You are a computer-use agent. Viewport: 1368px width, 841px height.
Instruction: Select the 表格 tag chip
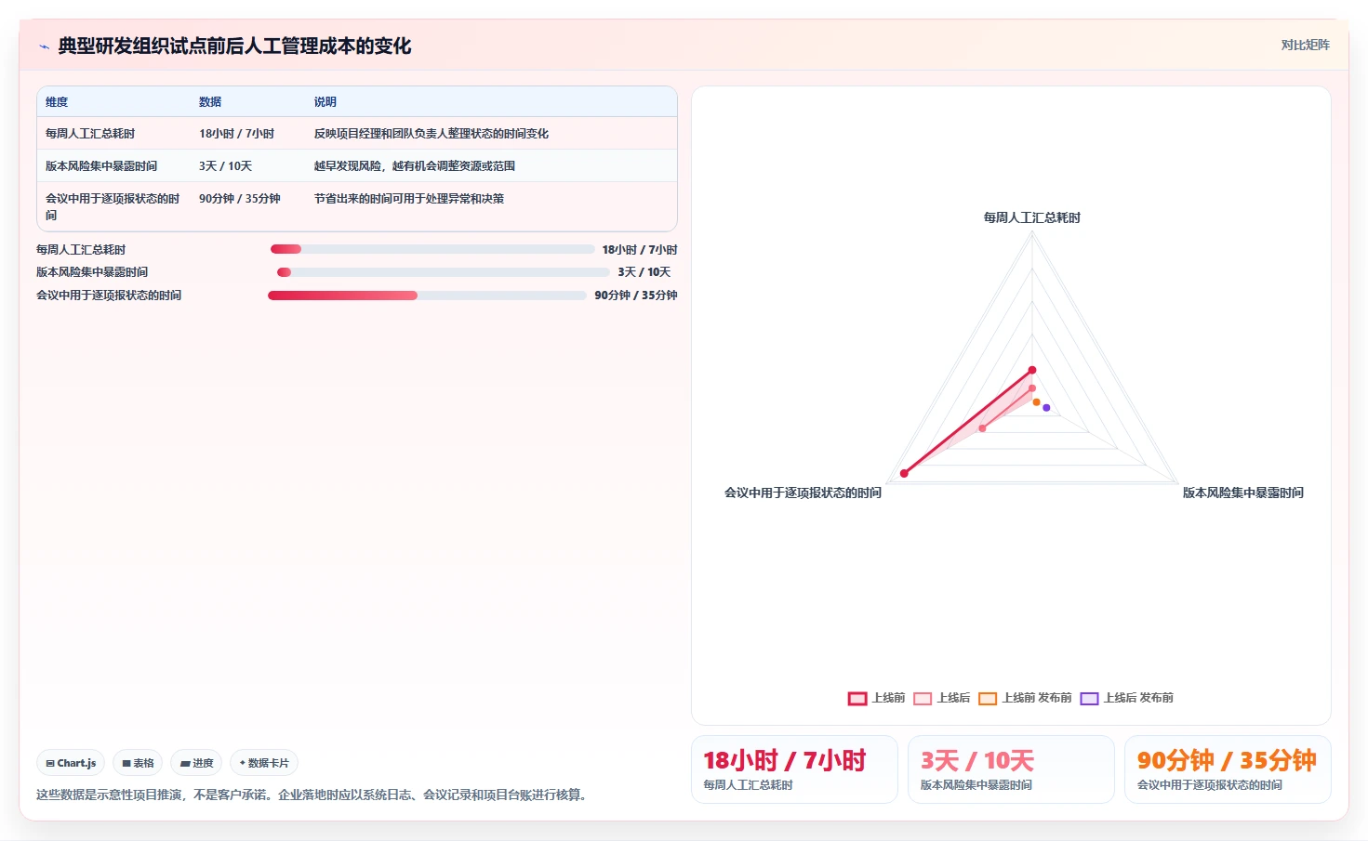138,763
